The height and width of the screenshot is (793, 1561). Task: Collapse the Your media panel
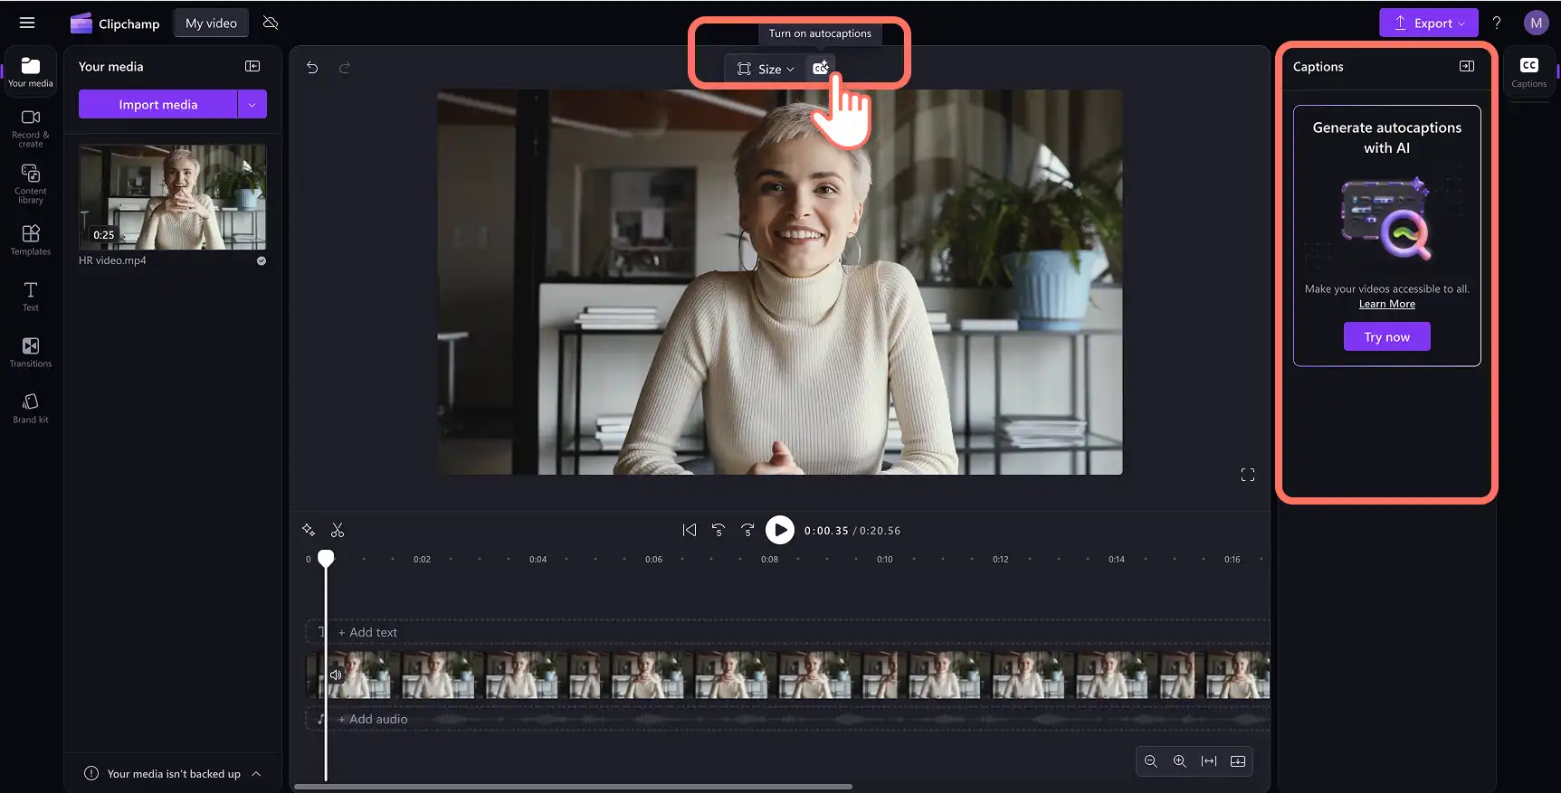click(x=252, y=66)
